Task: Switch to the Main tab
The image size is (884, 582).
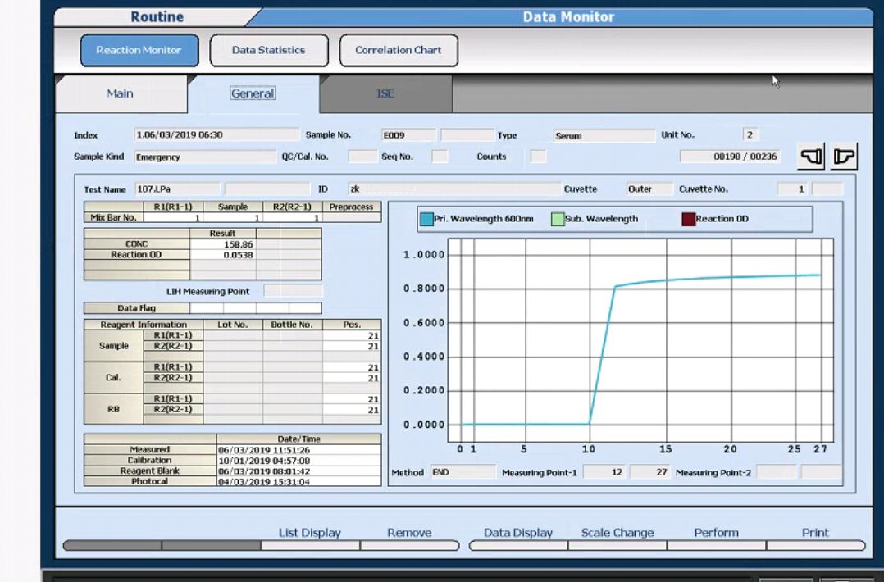Action: (121, 93)
